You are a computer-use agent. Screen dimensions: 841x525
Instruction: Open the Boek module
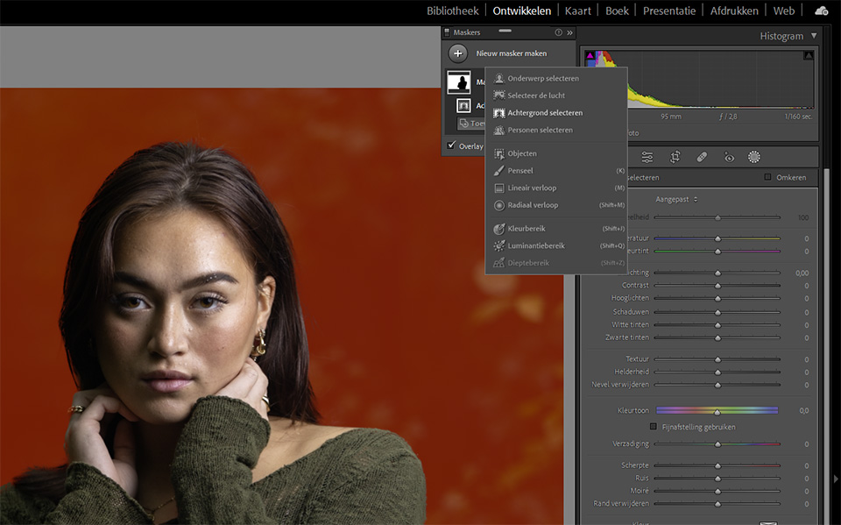(x=617, y=11)
